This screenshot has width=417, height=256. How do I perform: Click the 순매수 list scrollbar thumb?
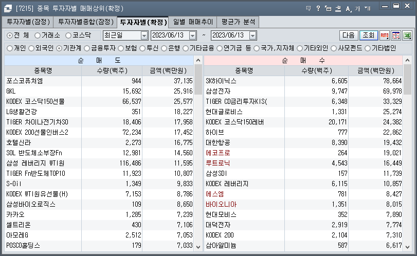407,80
